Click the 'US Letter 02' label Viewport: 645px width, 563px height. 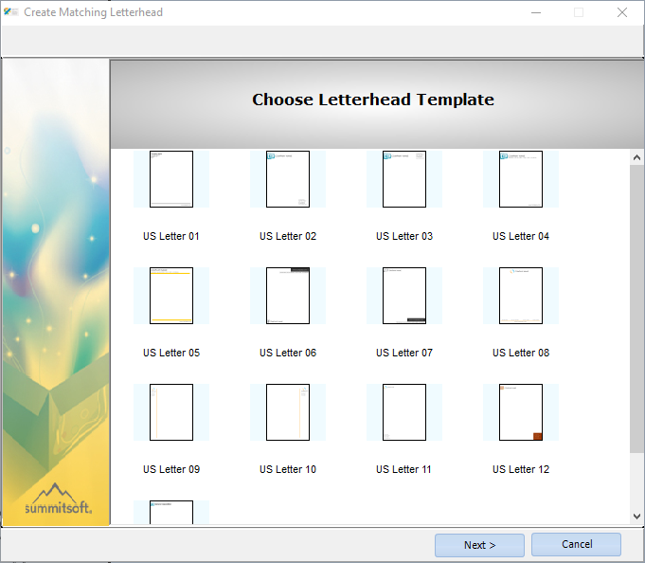[288, 236]
